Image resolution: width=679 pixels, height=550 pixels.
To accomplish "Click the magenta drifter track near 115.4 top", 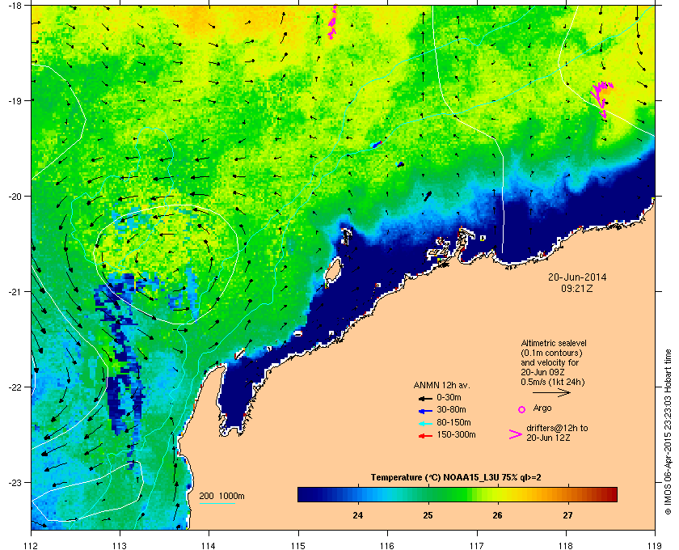I will point(332,22).
